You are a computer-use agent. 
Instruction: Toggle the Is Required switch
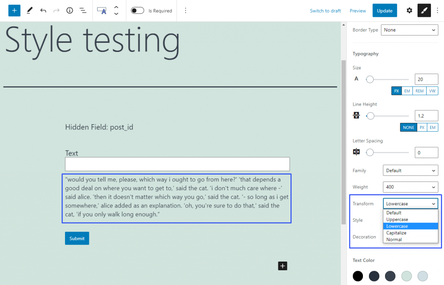pyautogui.click(x=137, y=11)
